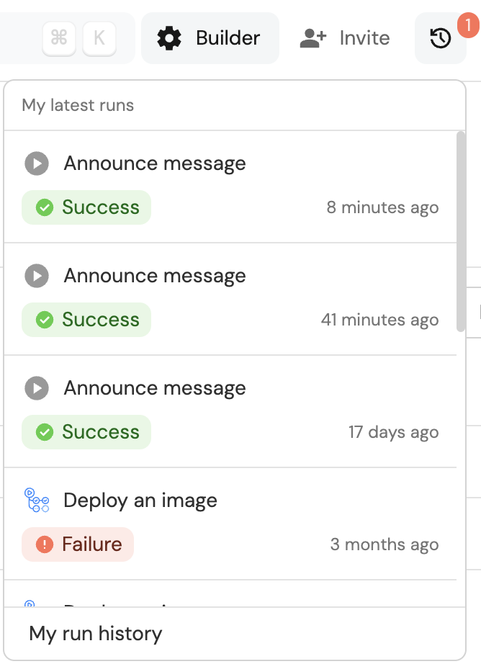Click the latest runs list scrollbar
The height and width of the screenshot is (664, 481).
461,230
